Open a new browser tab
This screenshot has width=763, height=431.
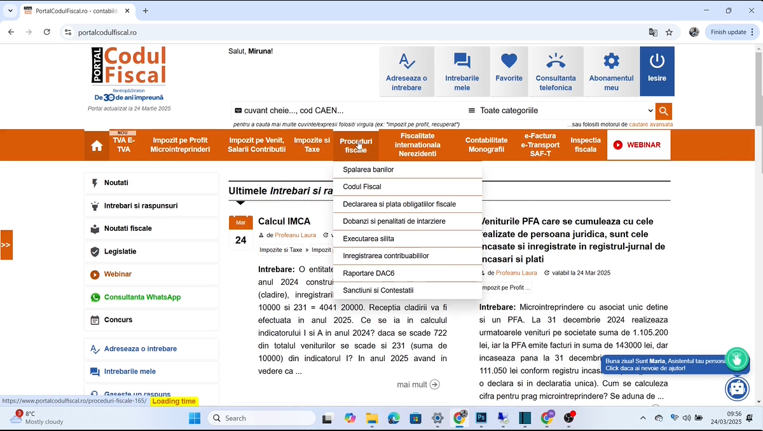pos(146,11)
